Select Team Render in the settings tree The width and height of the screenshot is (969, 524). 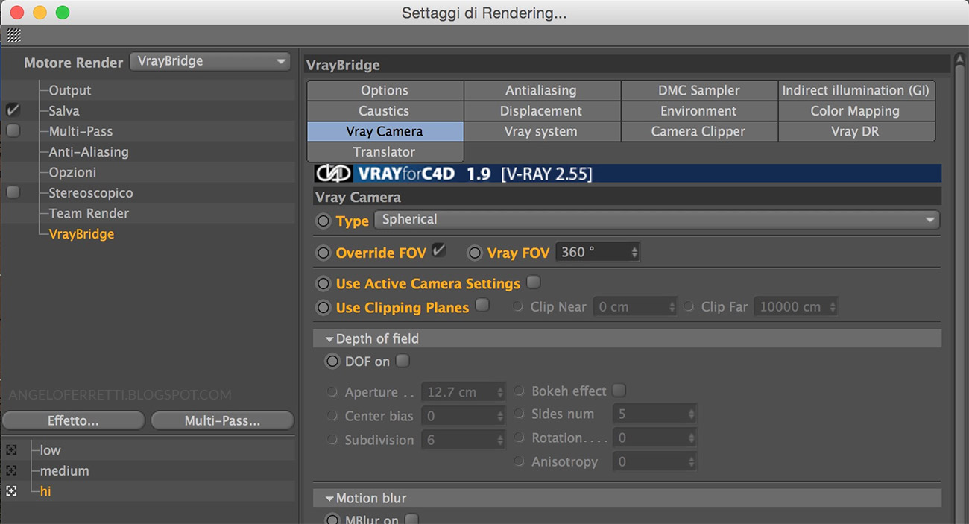click(x=89, y=213)
